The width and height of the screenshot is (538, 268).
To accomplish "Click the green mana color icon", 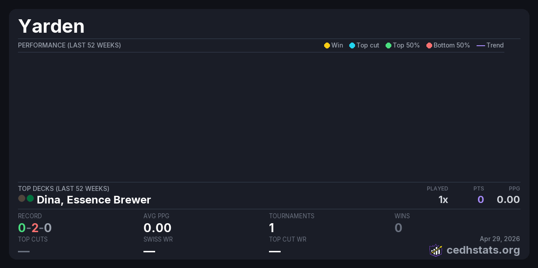I will [x=30, y=199].
